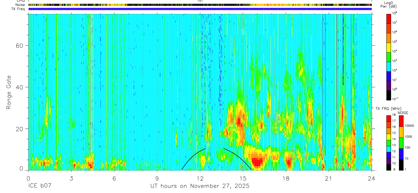Click the '1000' noise legend label
Screen dimensions: 418x193
(408, 137)
